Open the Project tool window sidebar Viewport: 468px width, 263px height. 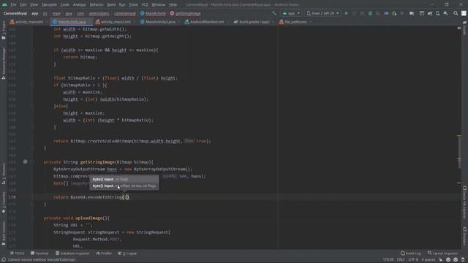coord(3,30)
